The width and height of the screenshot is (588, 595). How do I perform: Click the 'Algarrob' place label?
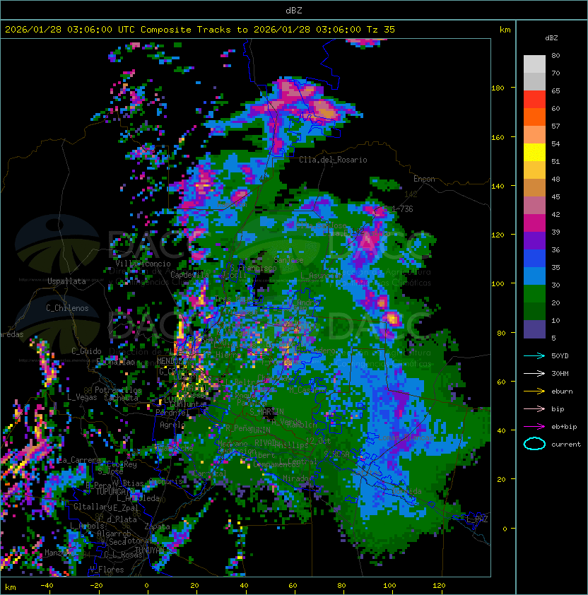point(114,533)
